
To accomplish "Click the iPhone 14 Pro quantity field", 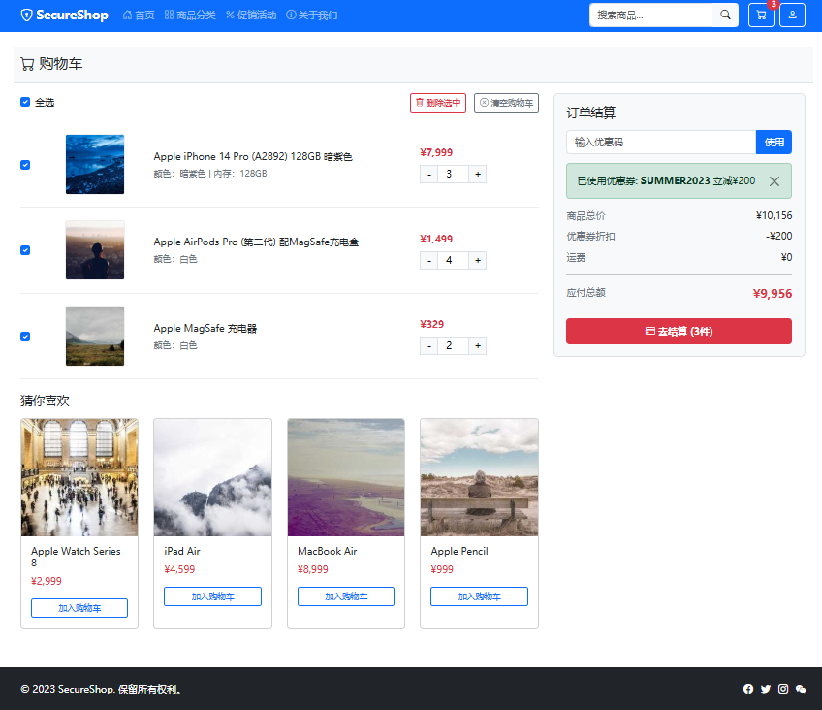I will tap(453, 174).
